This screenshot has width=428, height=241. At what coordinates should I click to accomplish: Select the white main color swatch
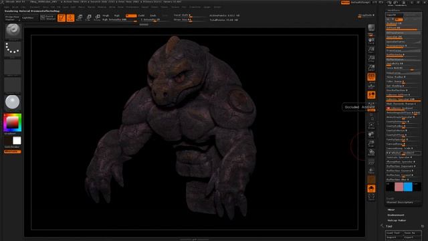[17, 141]
